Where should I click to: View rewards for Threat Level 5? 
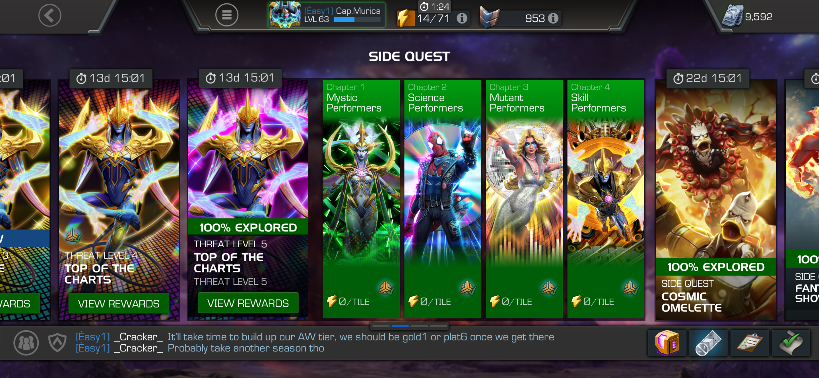[248, 303]
